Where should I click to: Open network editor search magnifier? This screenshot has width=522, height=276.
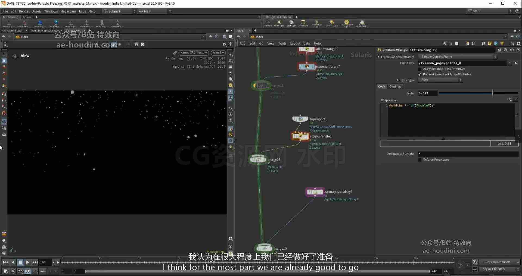[512, 43]
